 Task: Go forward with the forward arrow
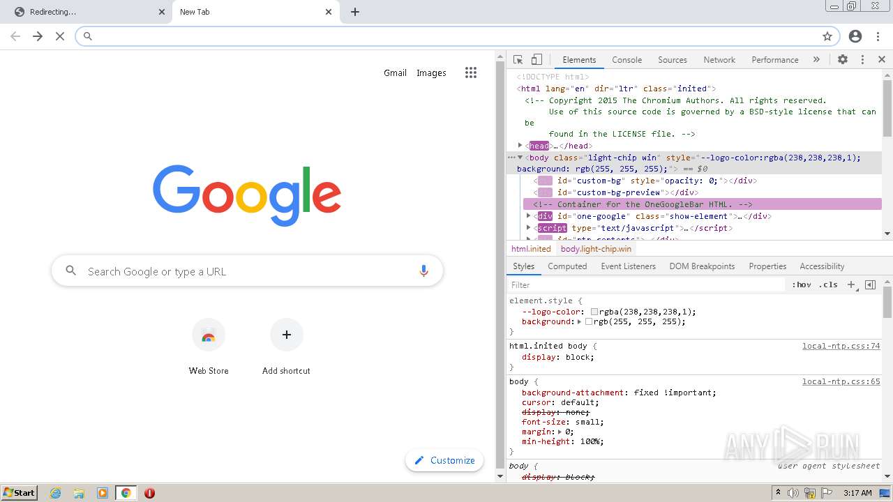(x=38, y=36)
